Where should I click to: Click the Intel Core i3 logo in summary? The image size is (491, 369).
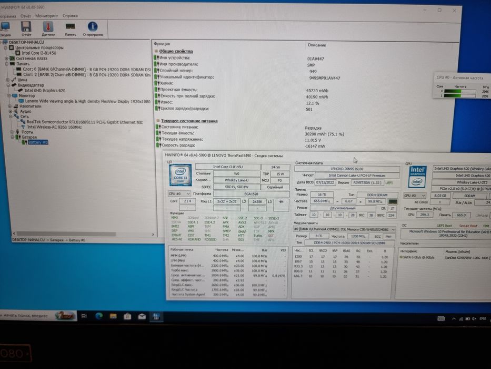180,175
